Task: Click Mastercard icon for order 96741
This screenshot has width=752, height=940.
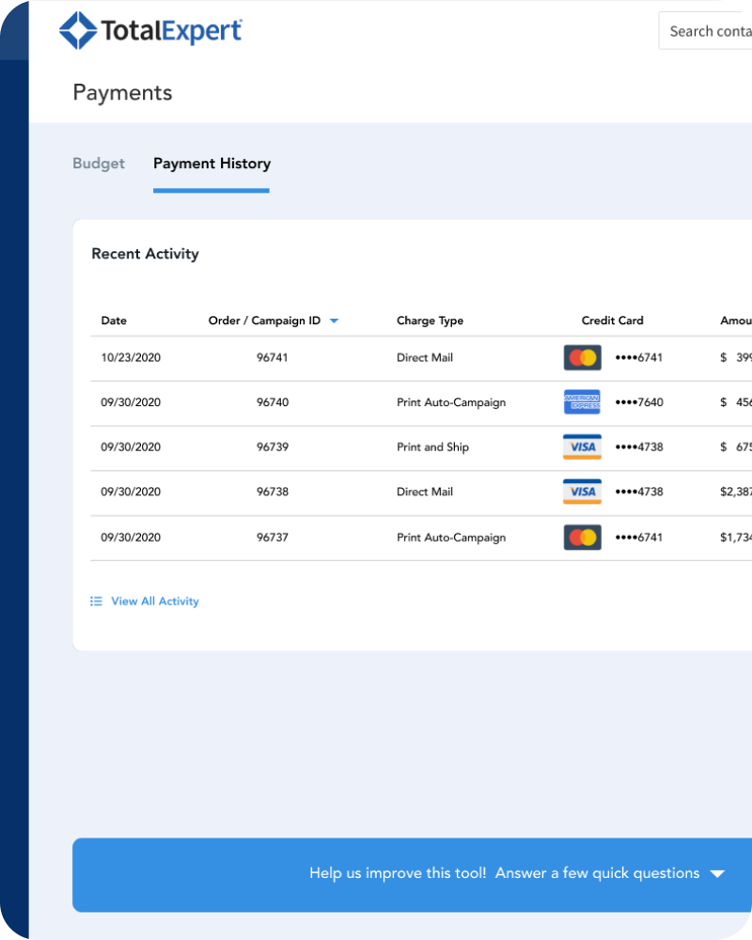Action: point(582,357)
